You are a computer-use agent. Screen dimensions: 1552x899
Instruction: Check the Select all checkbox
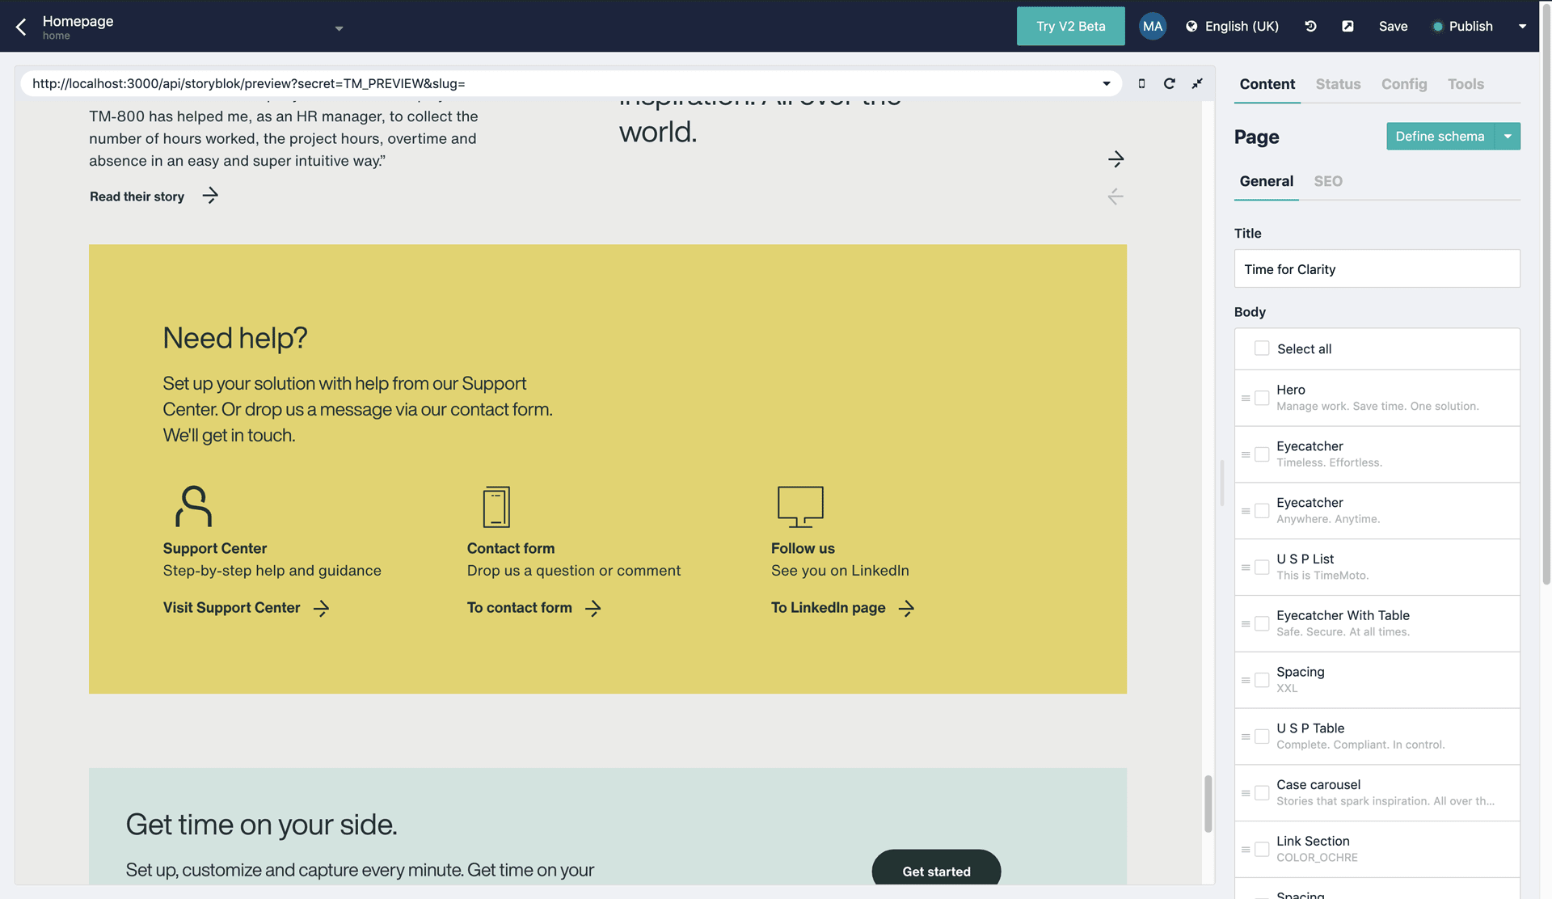pyautogui.click(x=1261, y=348)
